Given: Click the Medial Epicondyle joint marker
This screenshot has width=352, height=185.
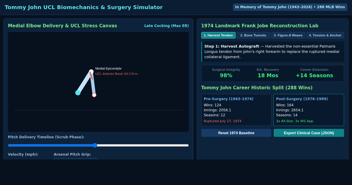Looking at the screenshot, I should click(91, 72).
